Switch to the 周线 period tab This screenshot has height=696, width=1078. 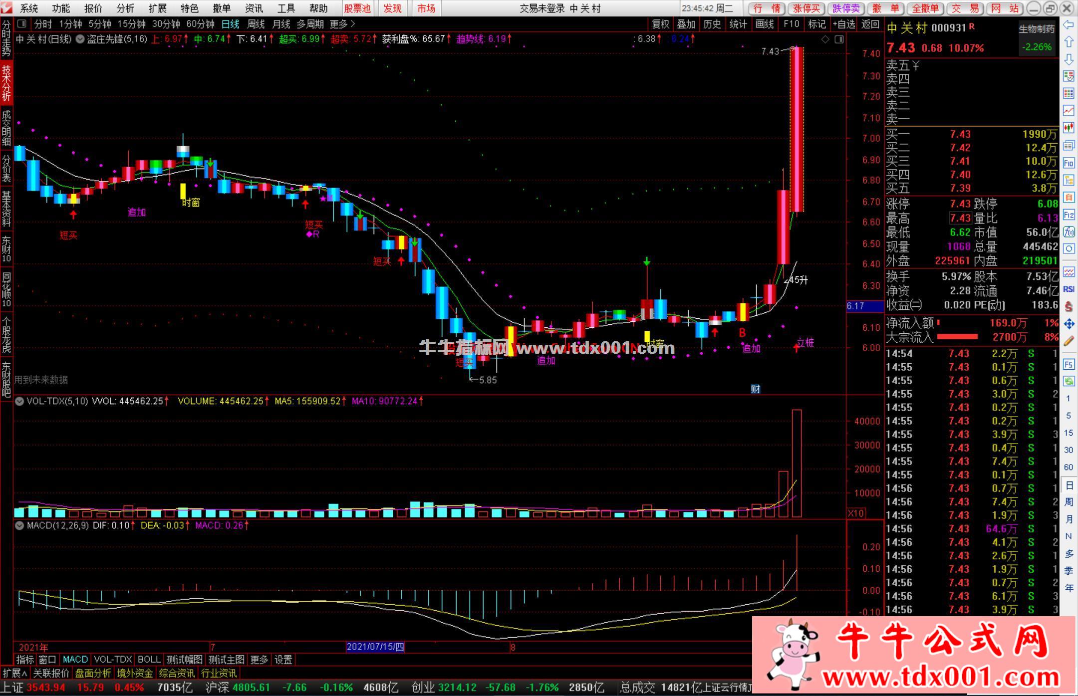tap(256, 24)
